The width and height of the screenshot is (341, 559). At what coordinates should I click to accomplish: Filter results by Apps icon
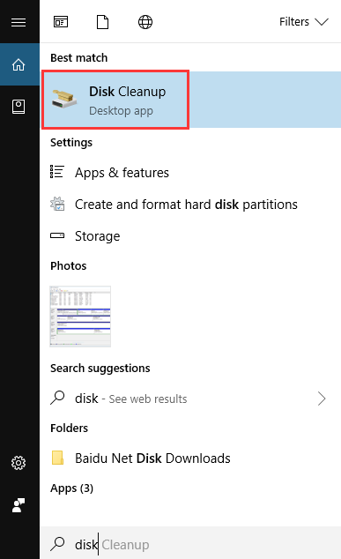pyautogui.click(x=61, y=22)
